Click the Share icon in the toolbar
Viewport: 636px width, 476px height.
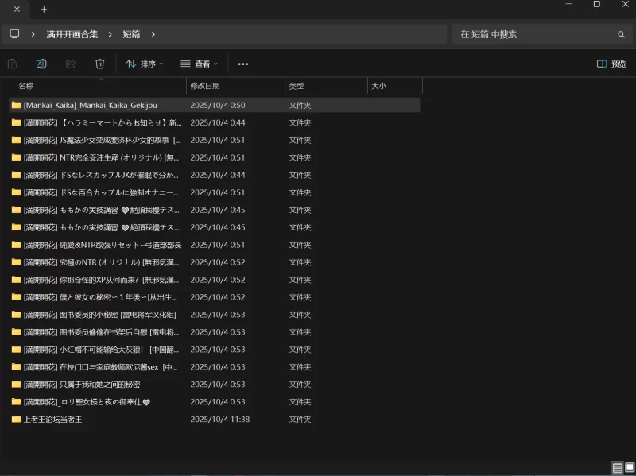pyautogui.click(x=71, y=64)
